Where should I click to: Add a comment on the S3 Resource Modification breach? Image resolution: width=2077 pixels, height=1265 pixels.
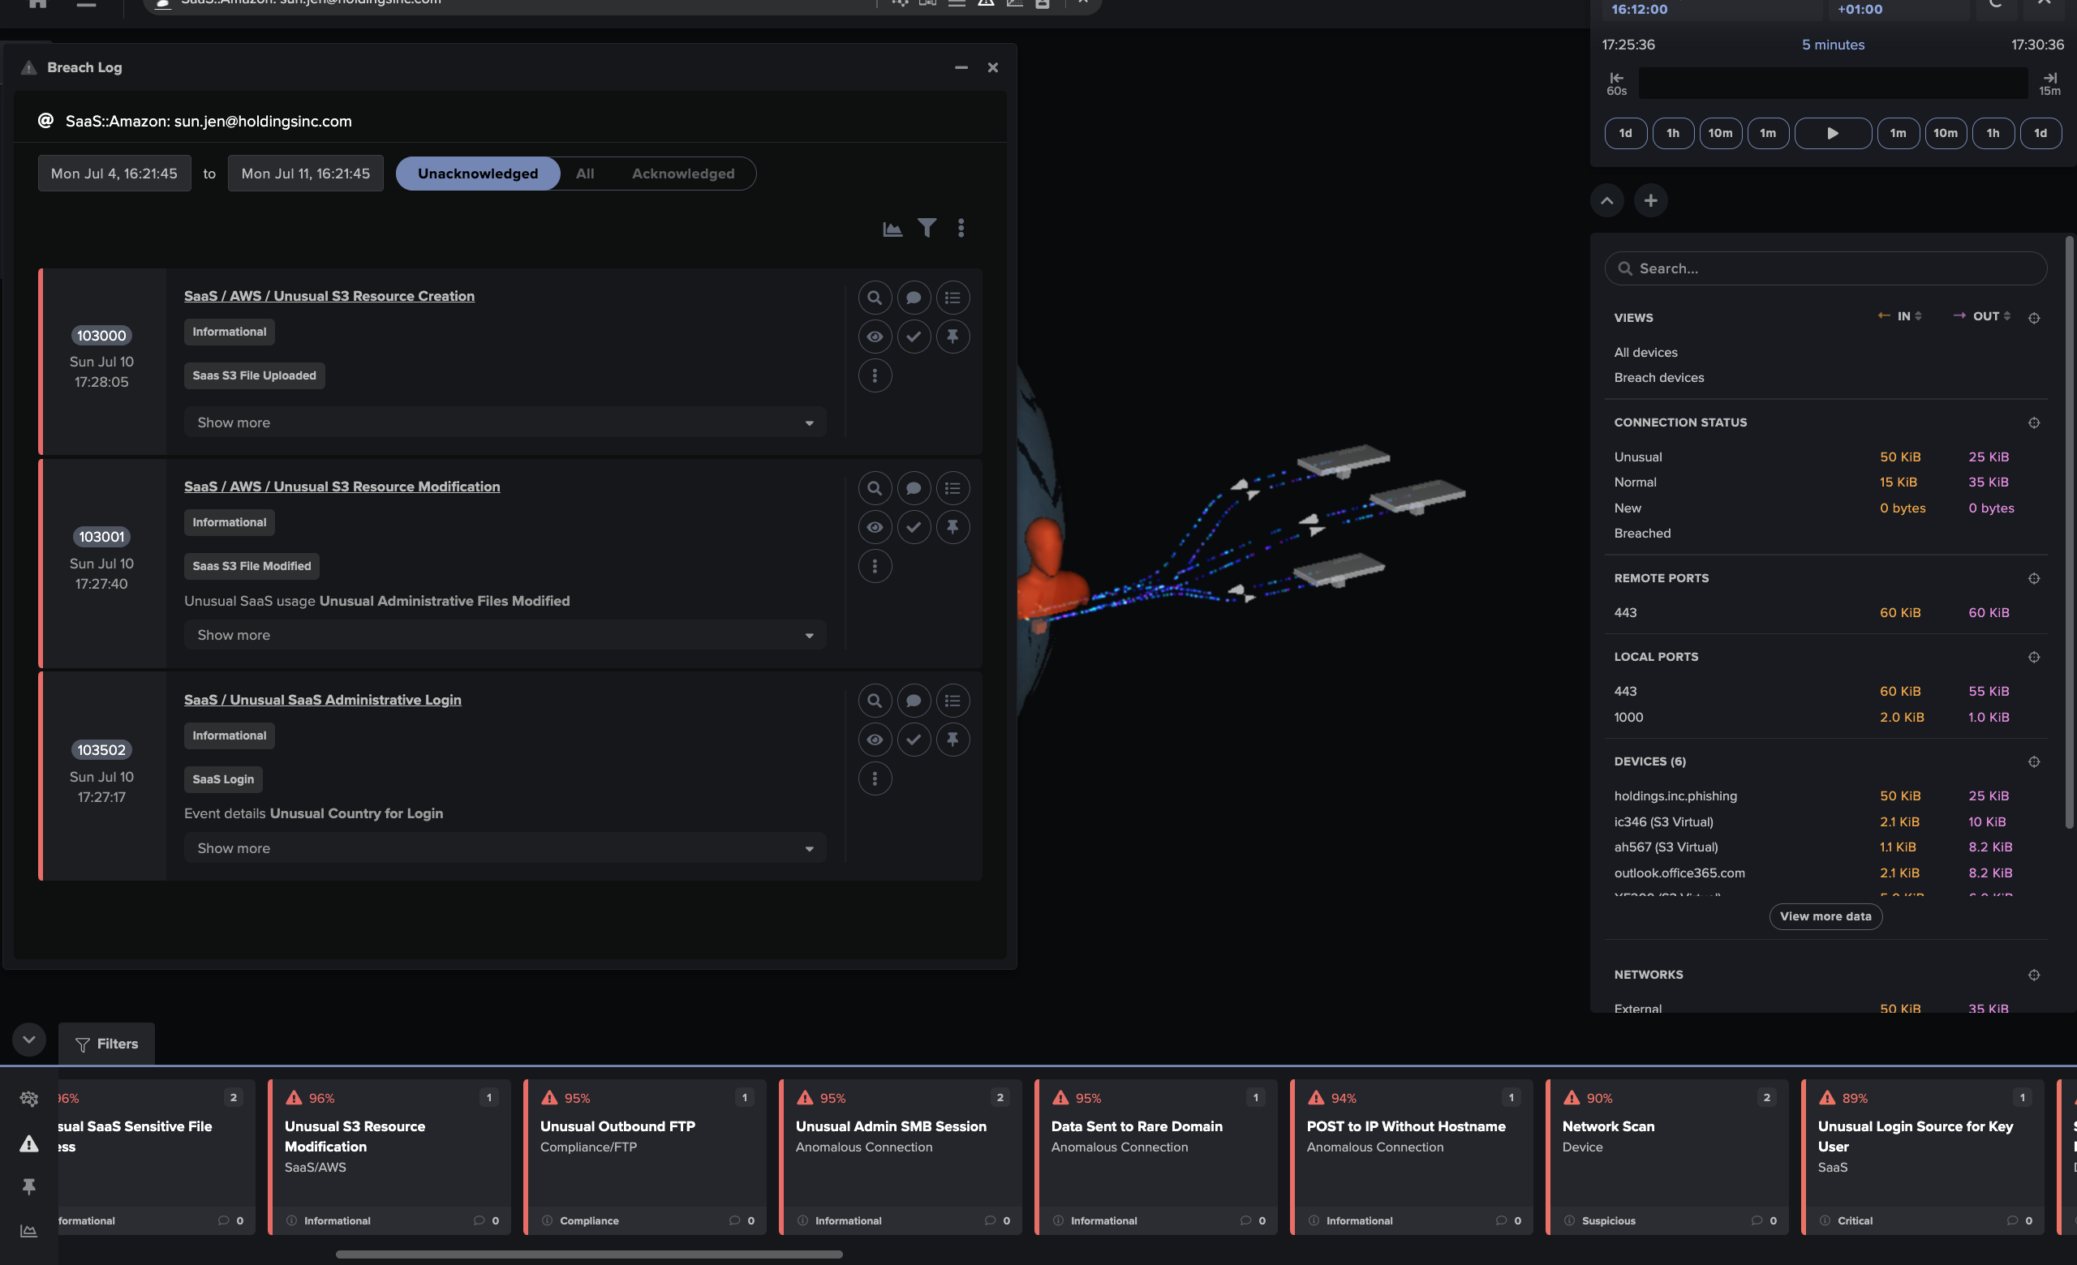click(913, 487)
